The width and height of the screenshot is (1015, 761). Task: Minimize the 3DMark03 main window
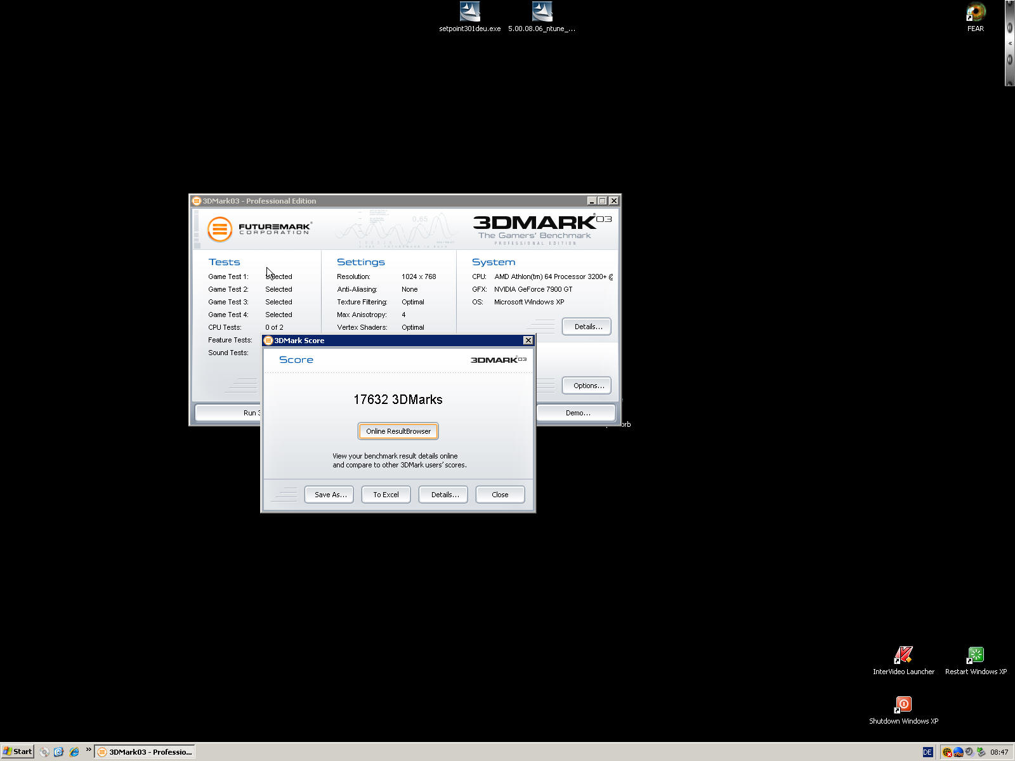(591, 201)
